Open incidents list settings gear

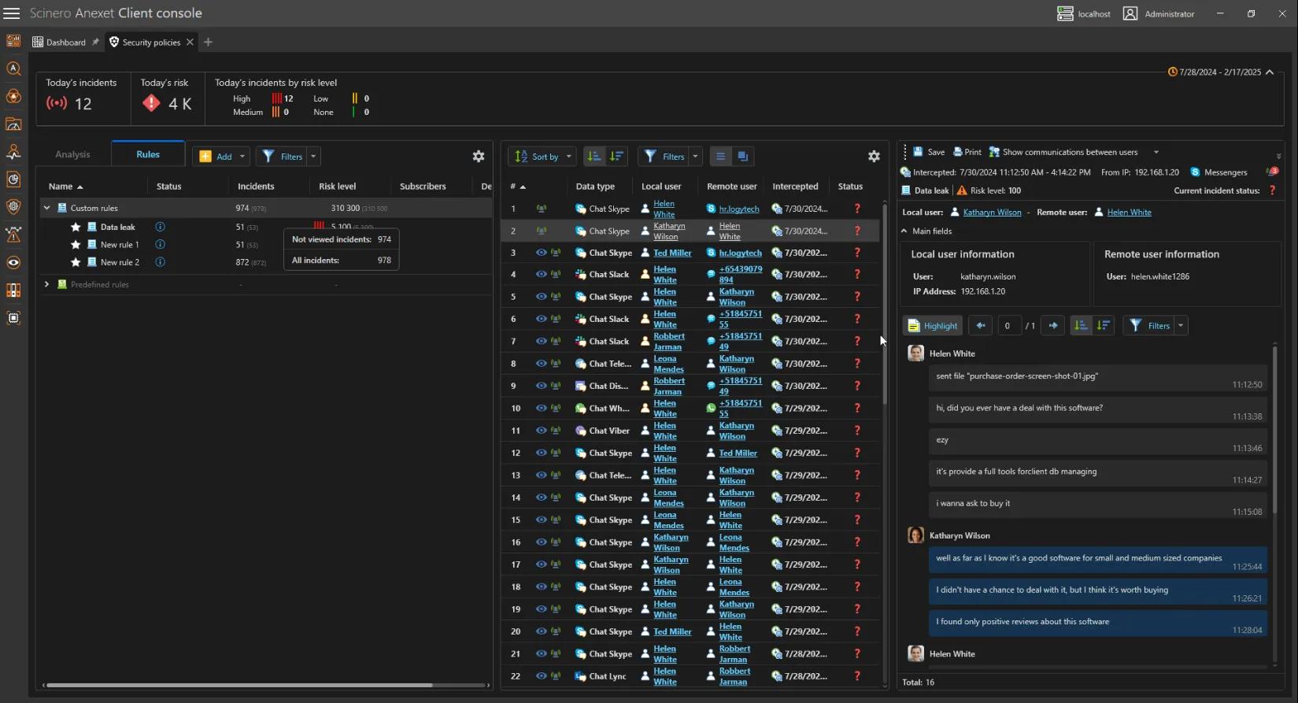tap(874, 156)
